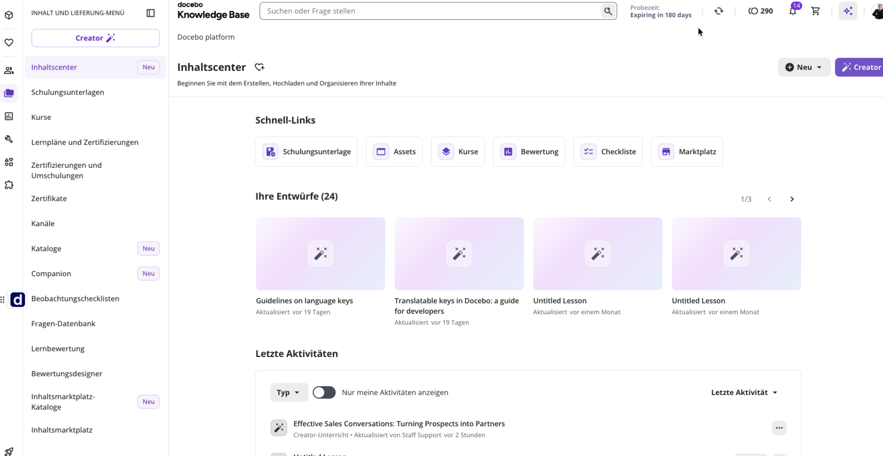This screenshot has width=883, height=456.
Task: Click the Checkliste quick link
Action: click(x=608, y=151)
